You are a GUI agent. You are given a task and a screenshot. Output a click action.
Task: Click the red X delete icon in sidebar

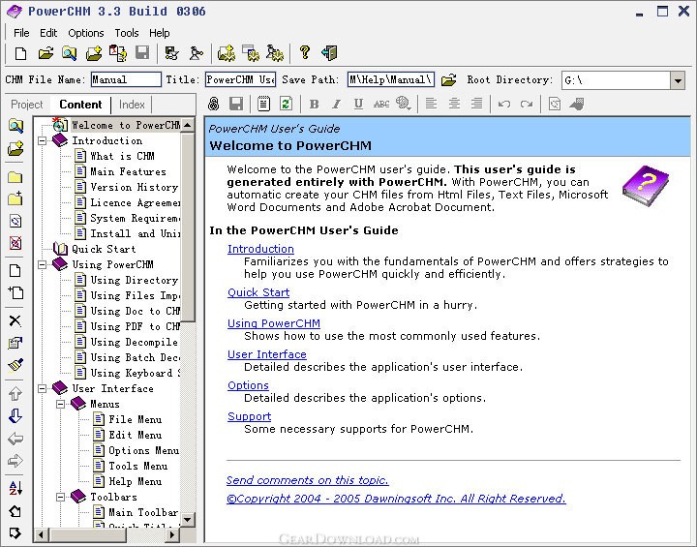point(15,243)
